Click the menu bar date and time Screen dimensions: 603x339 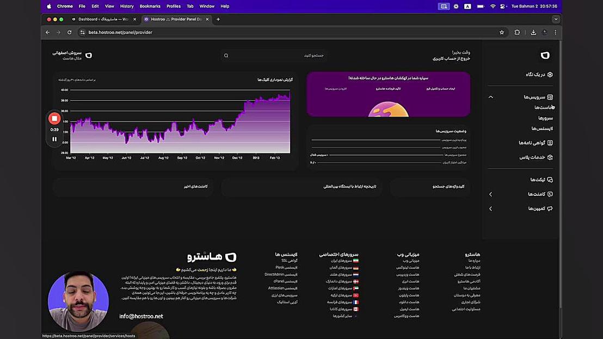(x=534, y=6)
